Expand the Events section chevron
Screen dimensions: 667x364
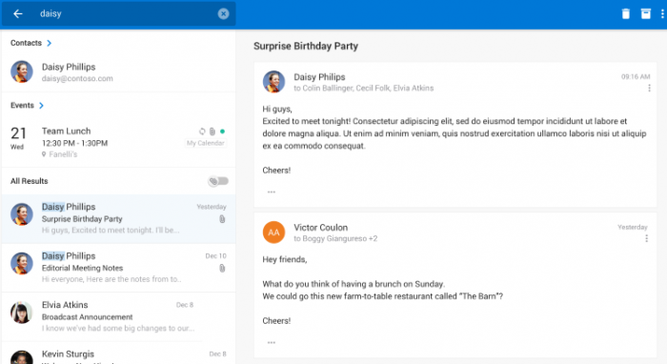(x=41, y=106)
